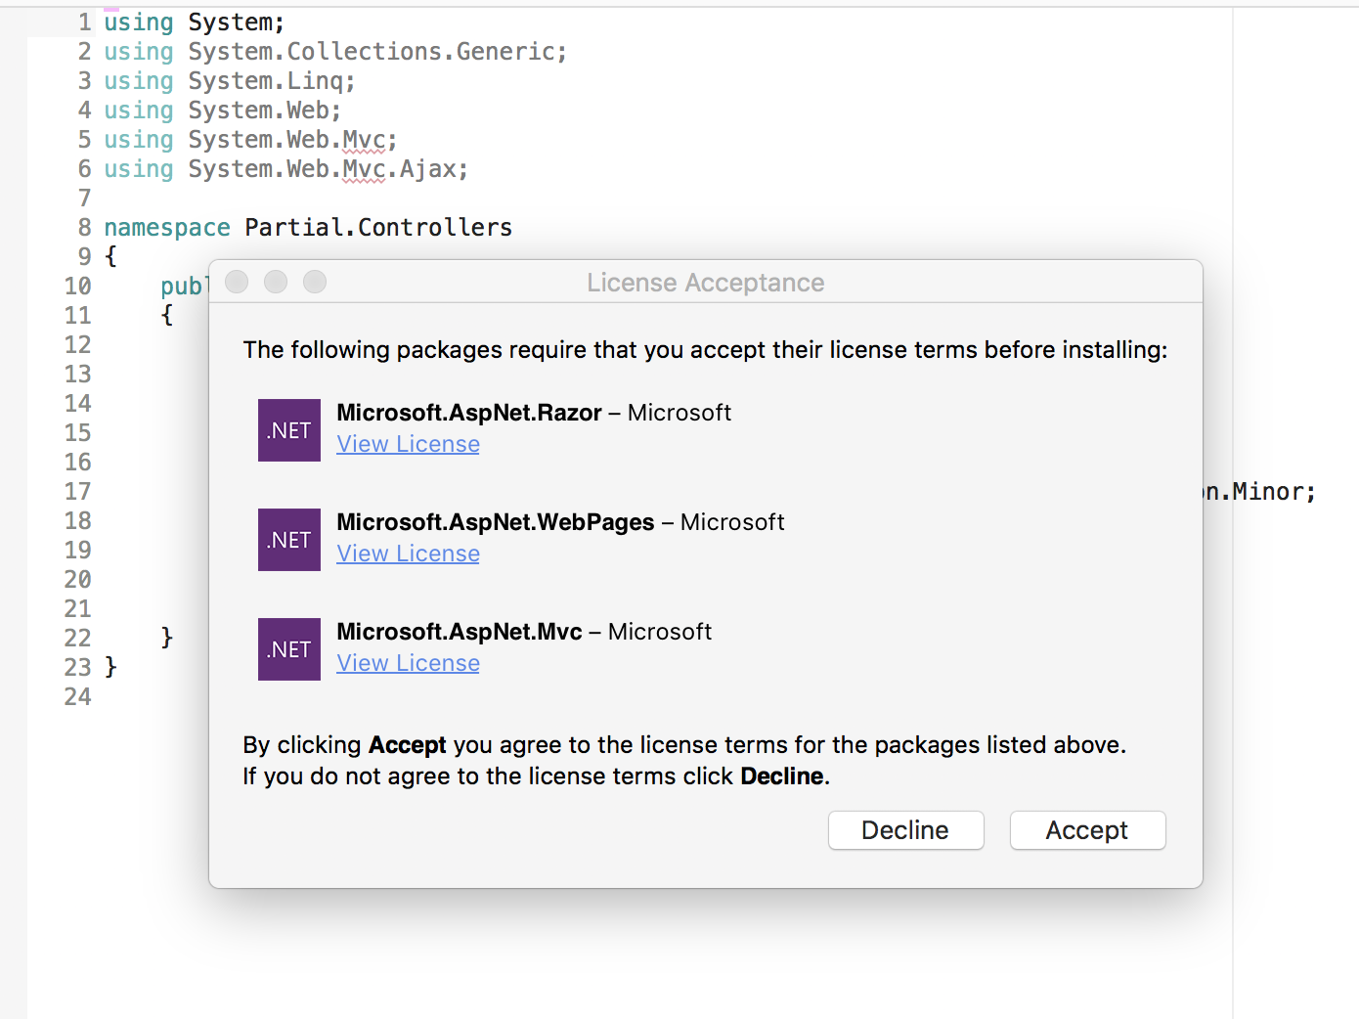Click 'using System.Linq;' code line

tap(230, 80)
